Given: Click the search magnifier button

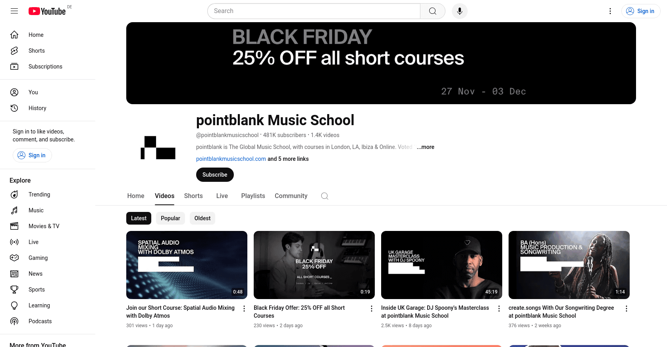Looking at the screenshot, I should coord(432,11).
